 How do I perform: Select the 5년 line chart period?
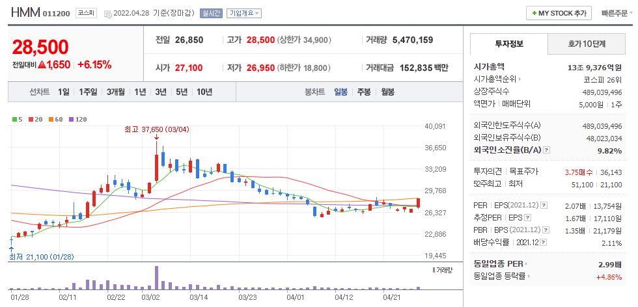pos(182,92)
